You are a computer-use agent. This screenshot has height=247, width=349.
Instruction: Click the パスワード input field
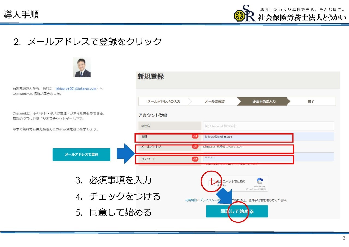(269, 157)
